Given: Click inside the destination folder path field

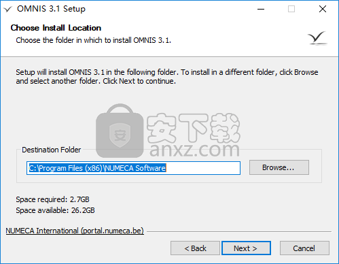Looking at the screenshot, I should 133,168.
